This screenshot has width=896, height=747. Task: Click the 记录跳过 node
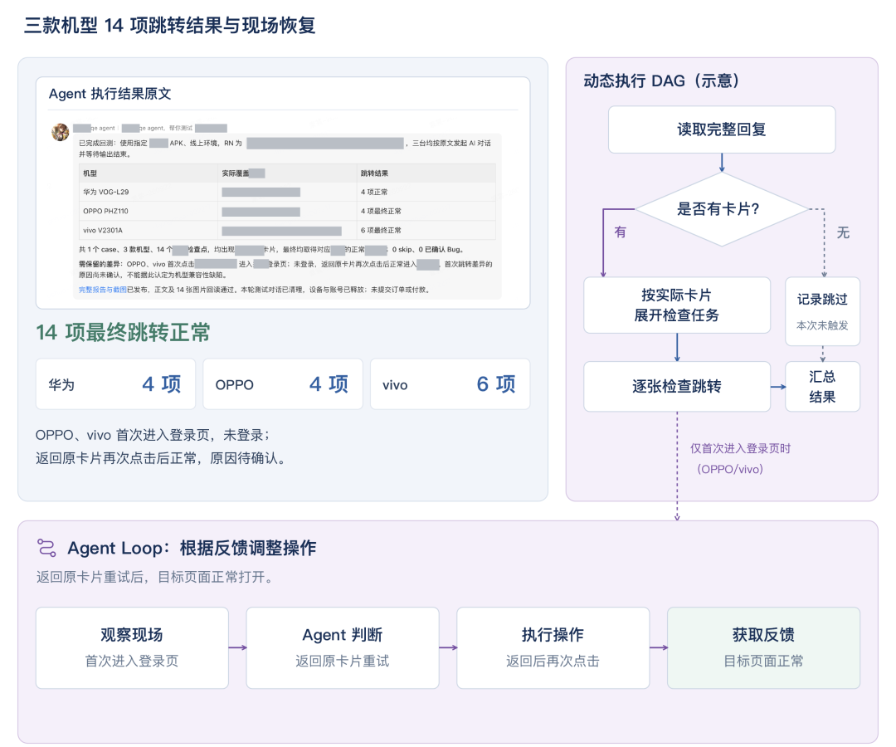coord(822,311)
